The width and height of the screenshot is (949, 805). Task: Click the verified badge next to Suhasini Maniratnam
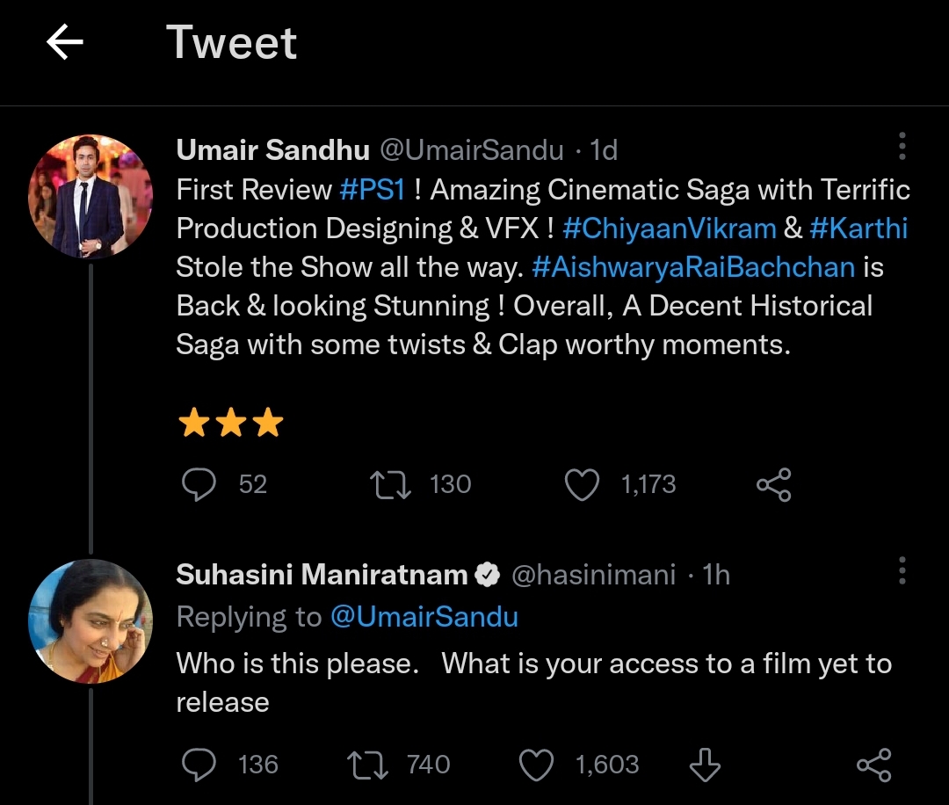click(487, 574)
